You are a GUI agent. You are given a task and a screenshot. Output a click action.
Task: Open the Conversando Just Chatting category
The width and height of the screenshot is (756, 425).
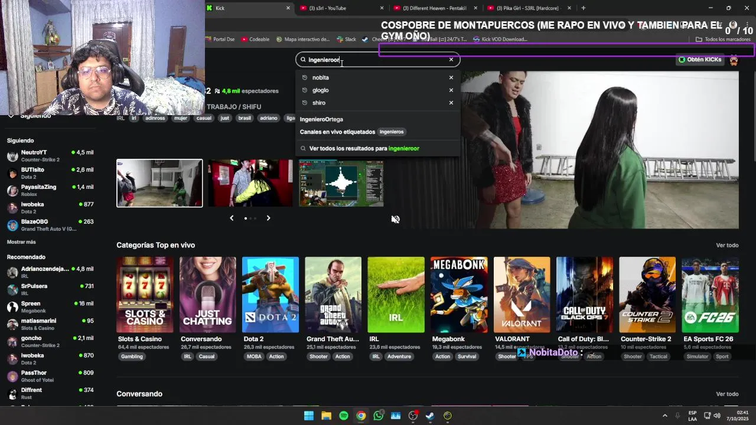[x=207, y=295]
